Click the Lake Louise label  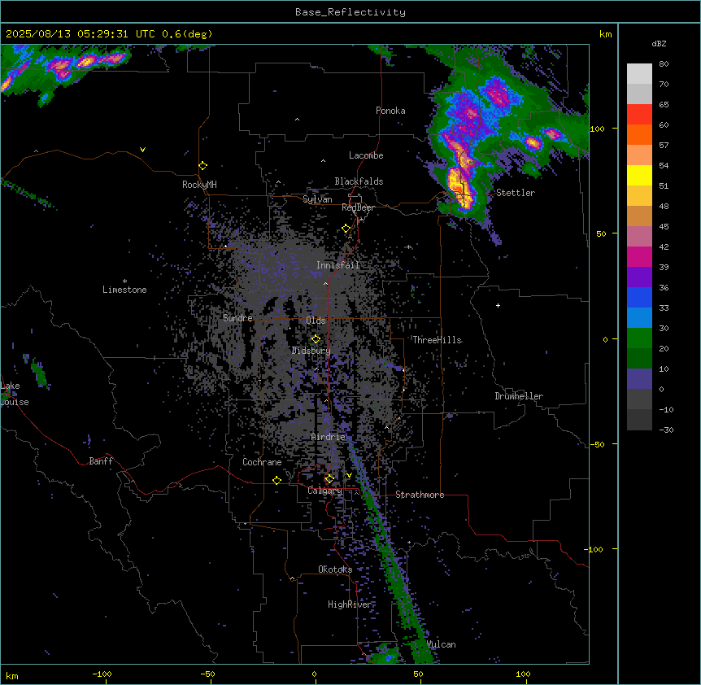15,394
